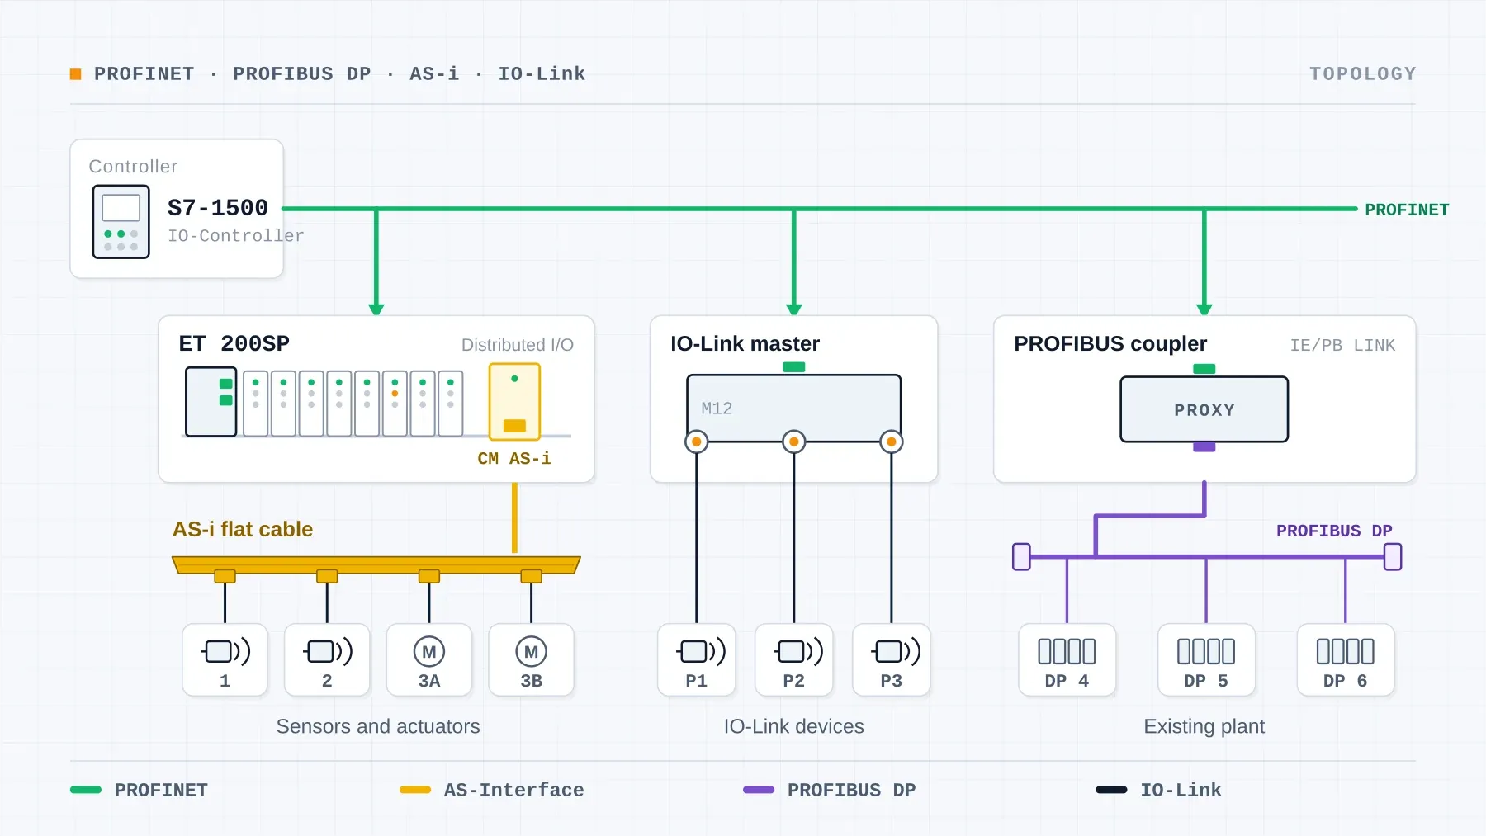Image resolution: width=1486 pixels, height=836 pixels.
Task: Click the Distributed I/O label
Action: point(518,345)
